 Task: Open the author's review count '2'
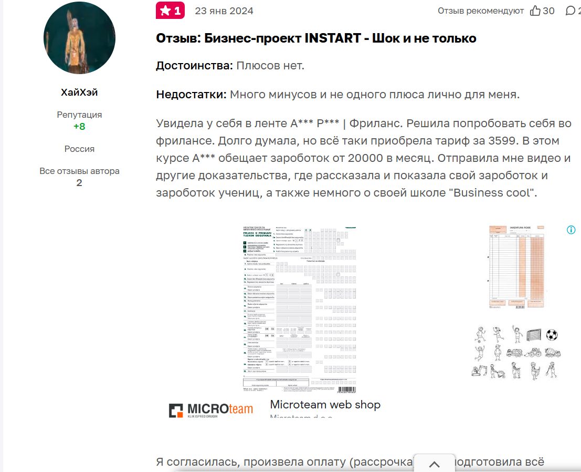[x=79, y=183]
